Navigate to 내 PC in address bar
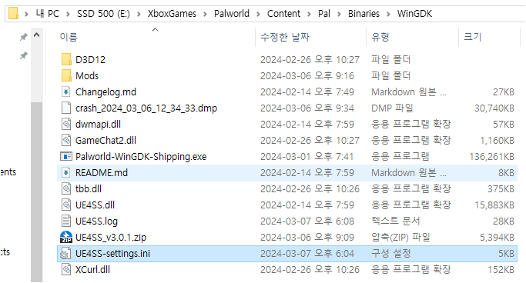 [48, 14]
